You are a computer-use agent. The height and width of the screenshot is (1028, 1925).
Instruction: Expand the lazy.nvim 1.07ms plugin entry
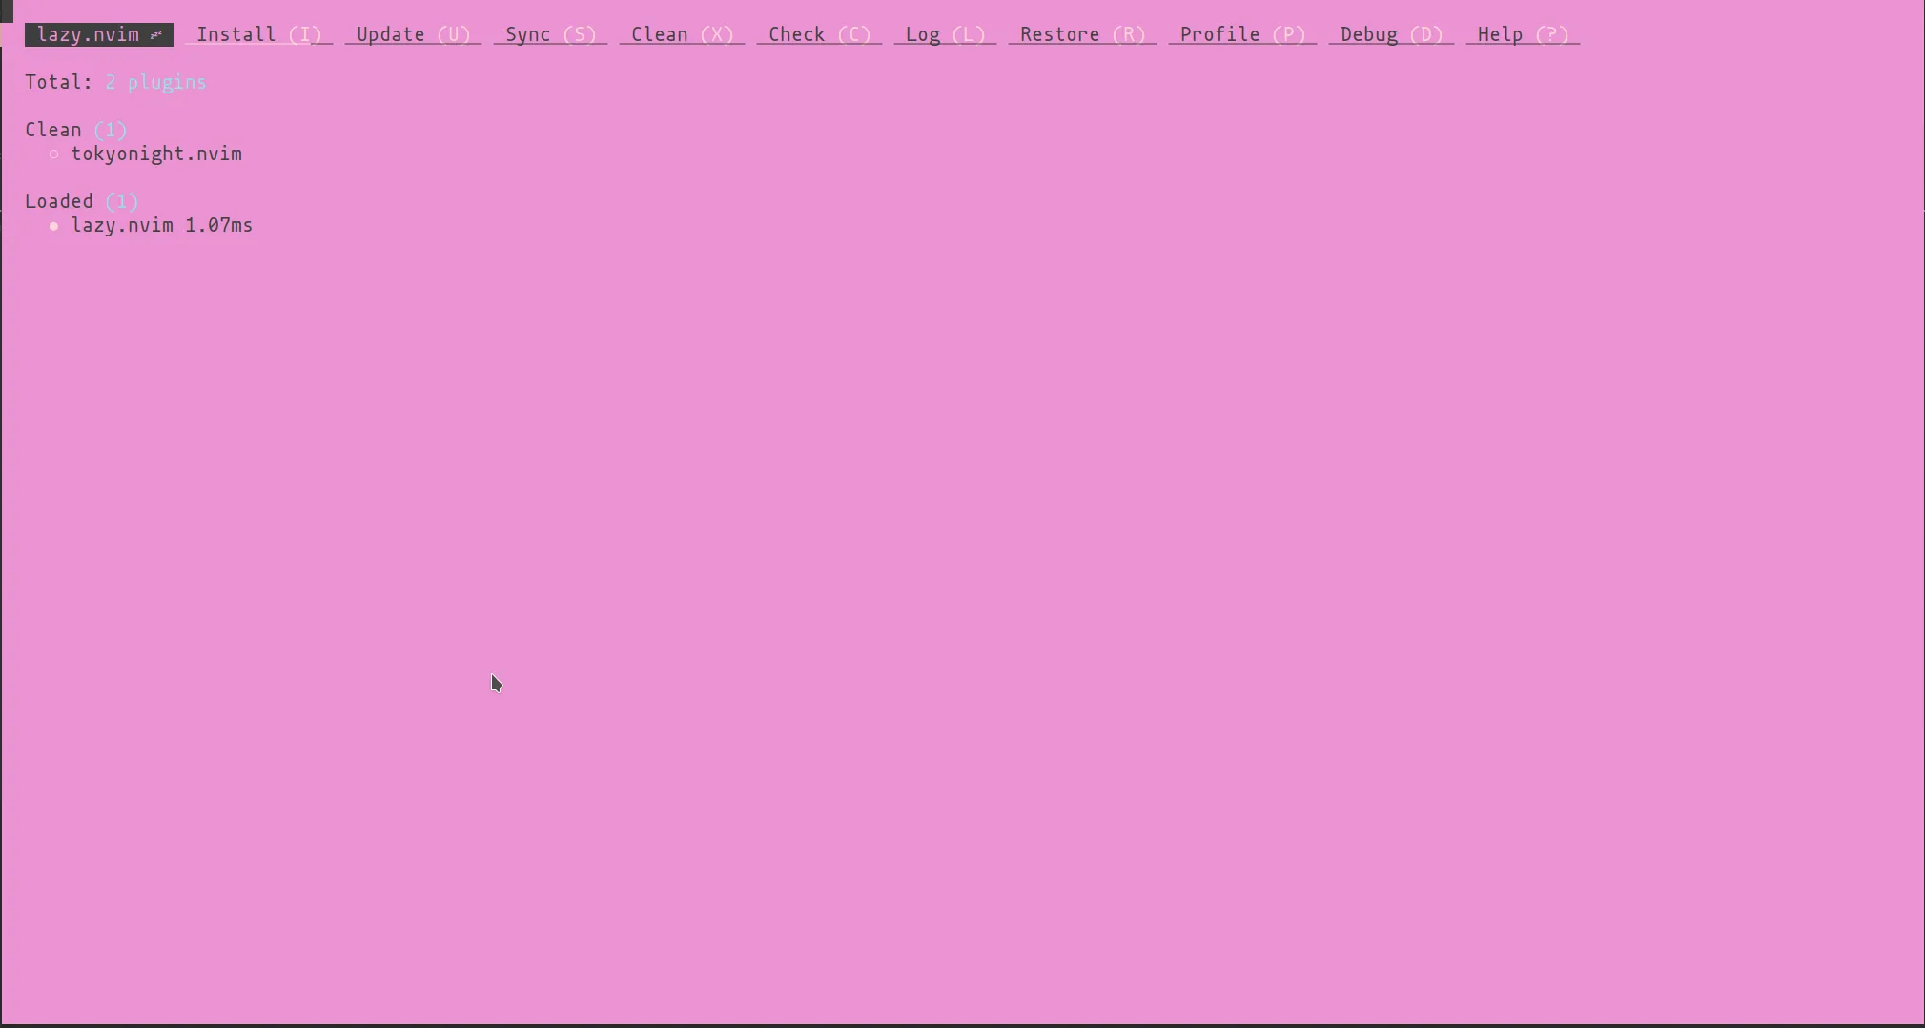click(x=122, y=226)
